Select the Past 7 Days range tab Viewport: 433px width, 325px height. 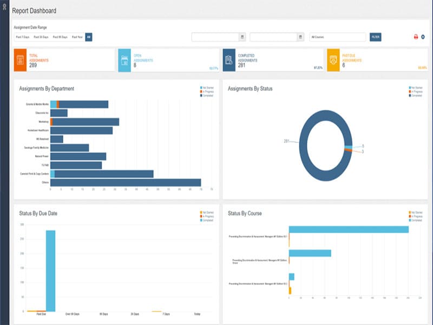click(23, 37)
